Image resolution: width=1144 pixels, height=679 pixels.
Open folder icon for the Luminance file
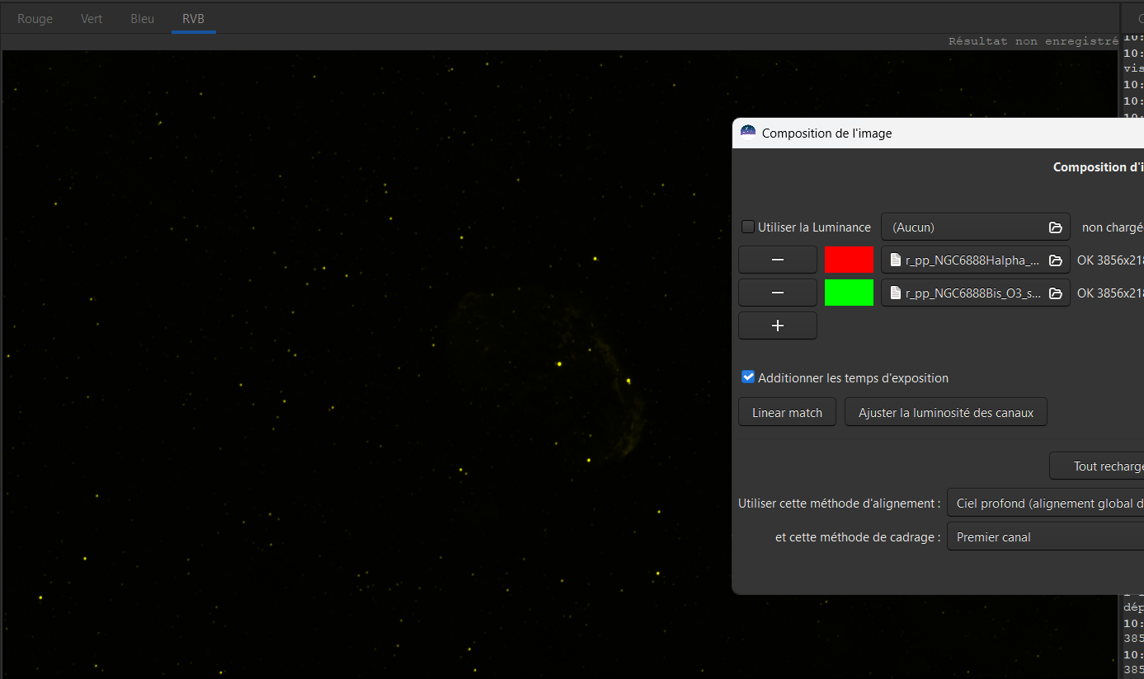pyautogui.click(x=1055, y=227)
